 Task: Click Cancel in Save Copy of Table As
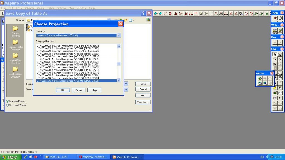(143, 89)
